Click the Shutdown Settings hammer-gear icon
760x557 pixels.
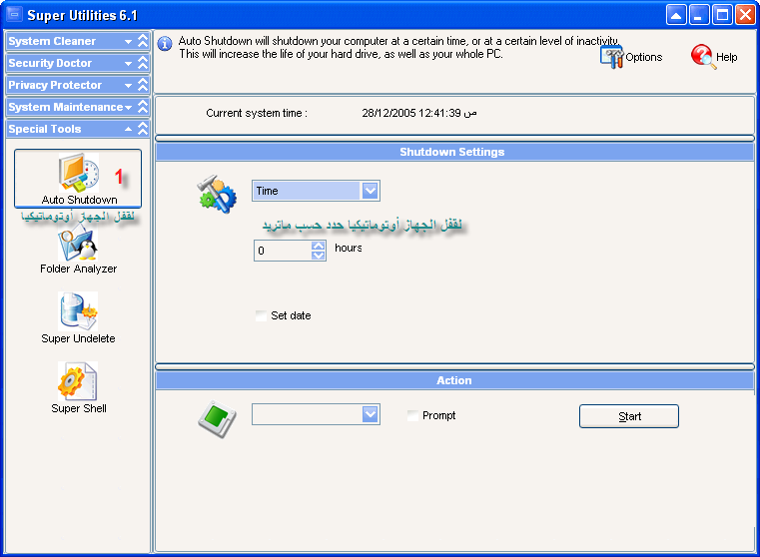click(x=217, y=195)
